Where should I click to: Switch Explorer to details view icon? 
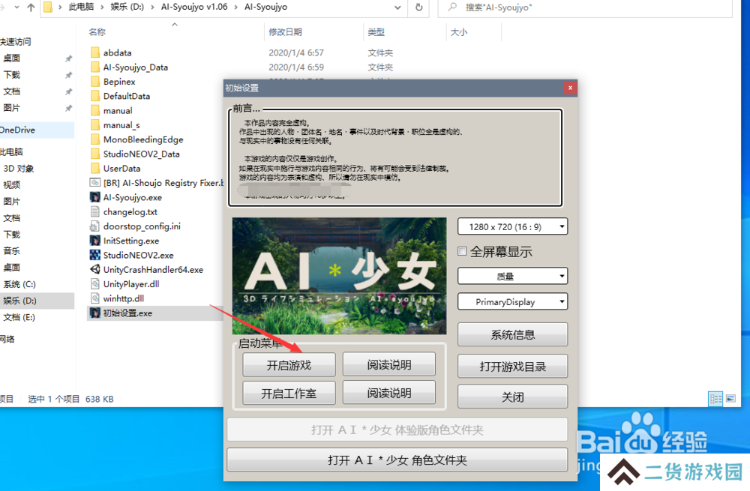pos(715,399)
